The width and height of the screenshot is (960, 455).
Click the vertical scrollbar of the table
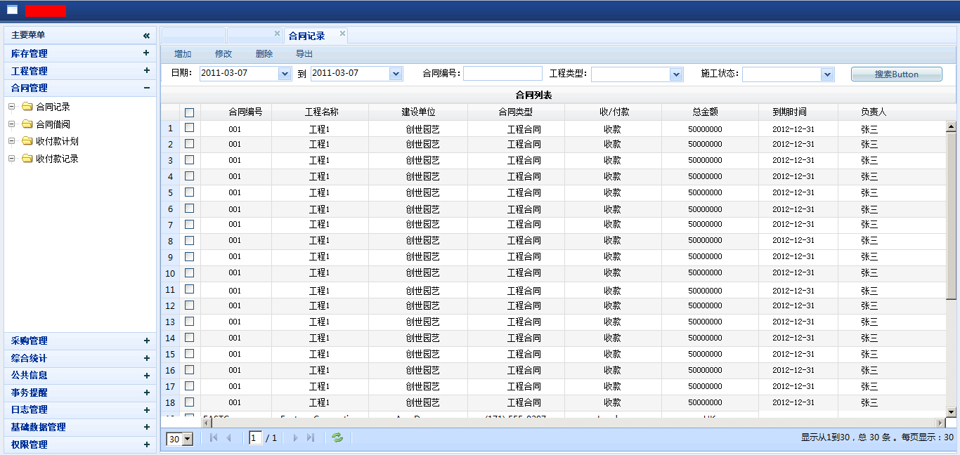pos(951,211)
